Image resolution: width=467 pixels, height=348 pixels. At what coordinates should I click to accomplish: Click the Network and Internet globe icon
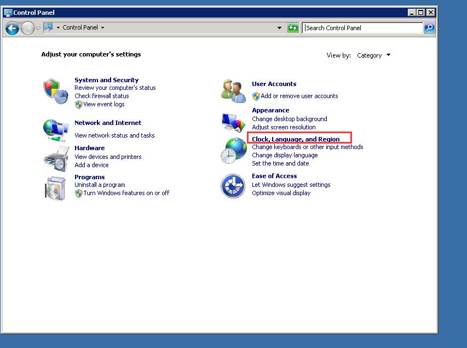pos(55,130)
